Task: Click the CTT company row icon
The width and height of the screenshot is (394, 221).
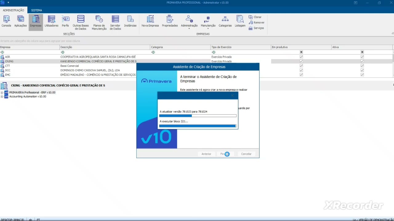Action: coord(2,66)
